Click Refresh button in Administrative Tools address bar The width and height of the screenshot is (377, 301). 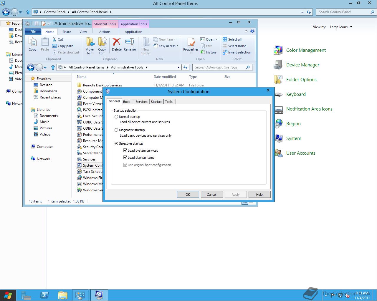(x=185, y=67)
